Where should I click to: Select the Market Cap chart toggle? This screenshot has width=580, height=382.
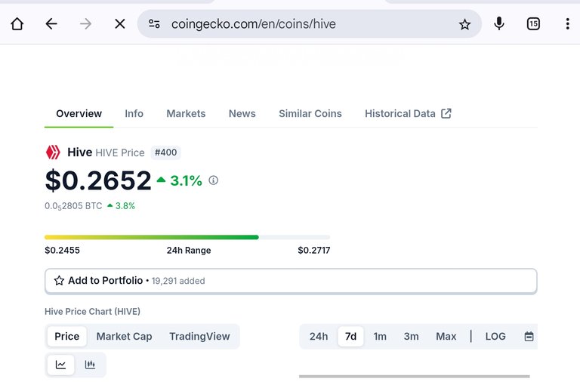point(125,336)
